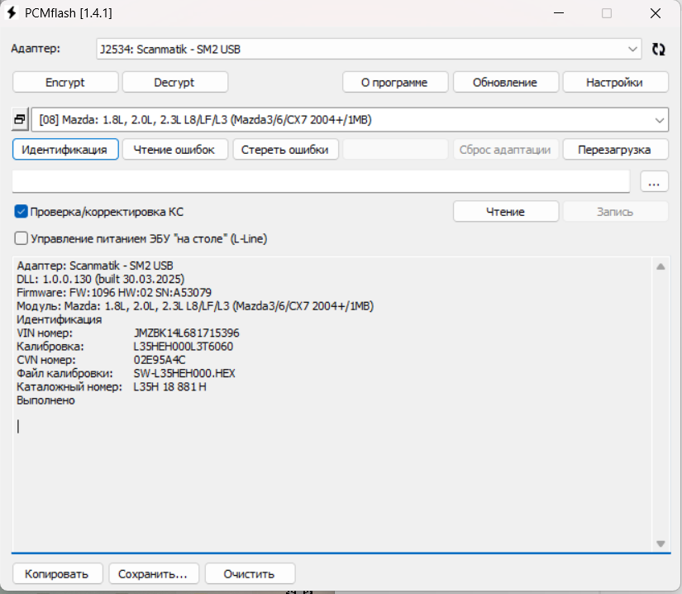The width and height of the screenshot is (682, 594).
Task: Click the log scrollbar up arrow
Action: (661, 266)
